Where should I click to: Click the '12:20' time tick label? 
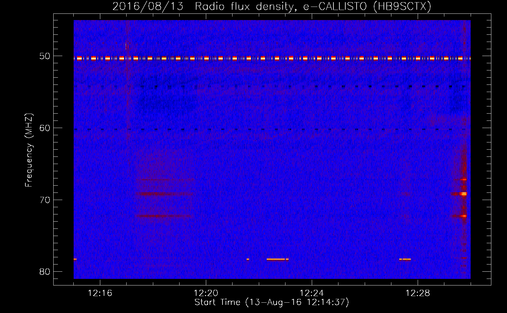[206, 293]
